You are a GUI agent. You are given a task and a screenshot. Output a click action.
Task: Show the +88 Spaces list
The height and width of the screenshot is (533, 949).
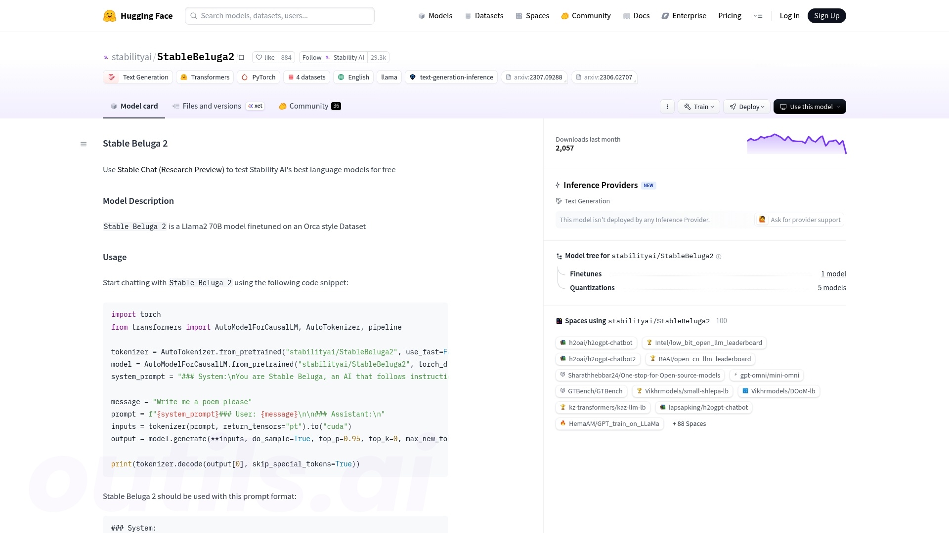(x=689, y=423)
